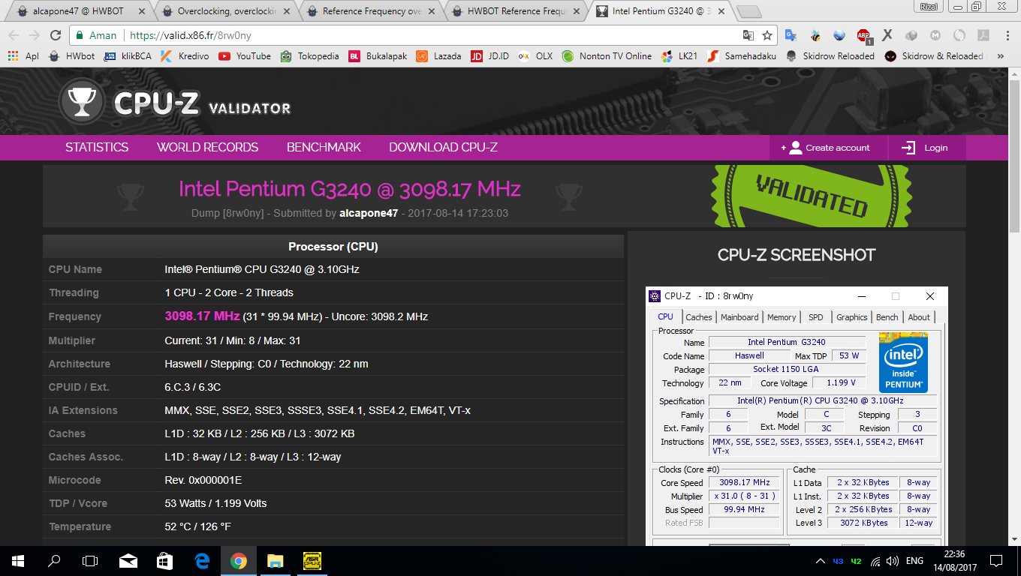The image size is (1021, 576).
Task: Click the CPU-Z screenshot thumbnail
Action: pos(797,416)
